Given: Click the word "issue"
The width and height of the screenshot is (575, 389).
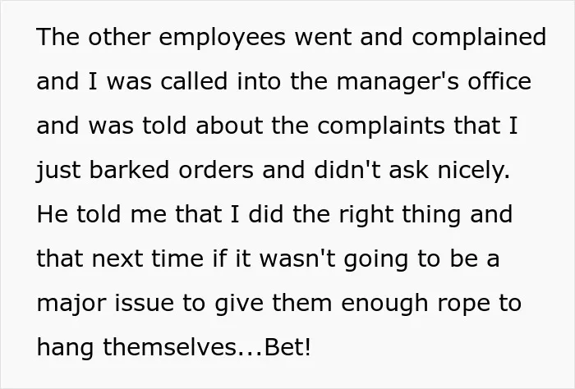Looking at the screenshot, I should (x=144, y=303).
